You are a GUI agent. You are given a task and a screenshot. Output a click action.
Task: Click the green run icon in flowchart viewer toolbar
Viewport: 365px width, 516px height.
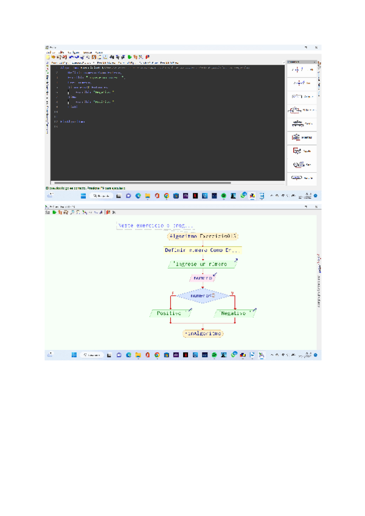(54, 212)
